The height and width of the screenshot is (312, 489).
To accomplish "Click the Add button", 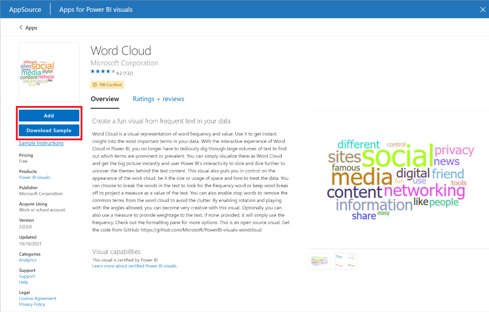I will coord(49,115).
